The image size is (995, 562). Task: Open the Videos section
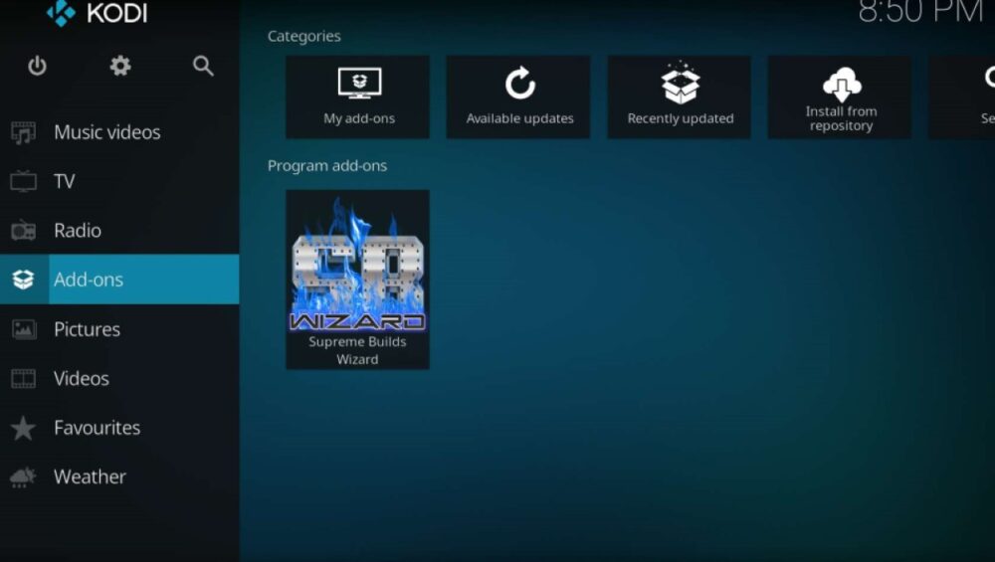pos(119,379)
